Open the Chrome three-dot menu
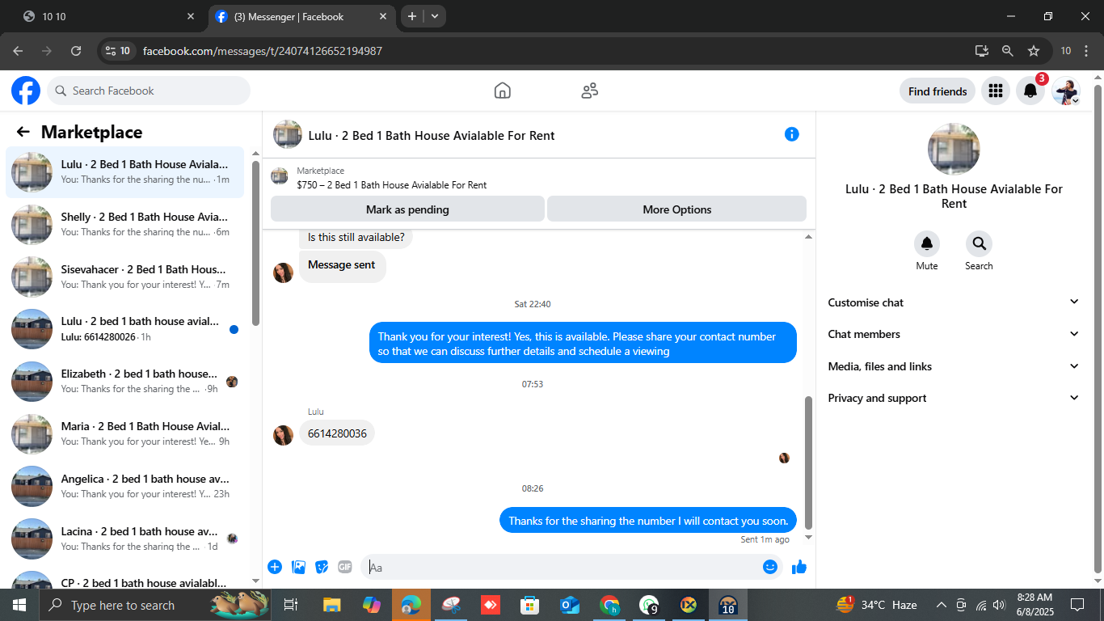This screenshot has width=1104, height=621. [x=1088, y=51]
